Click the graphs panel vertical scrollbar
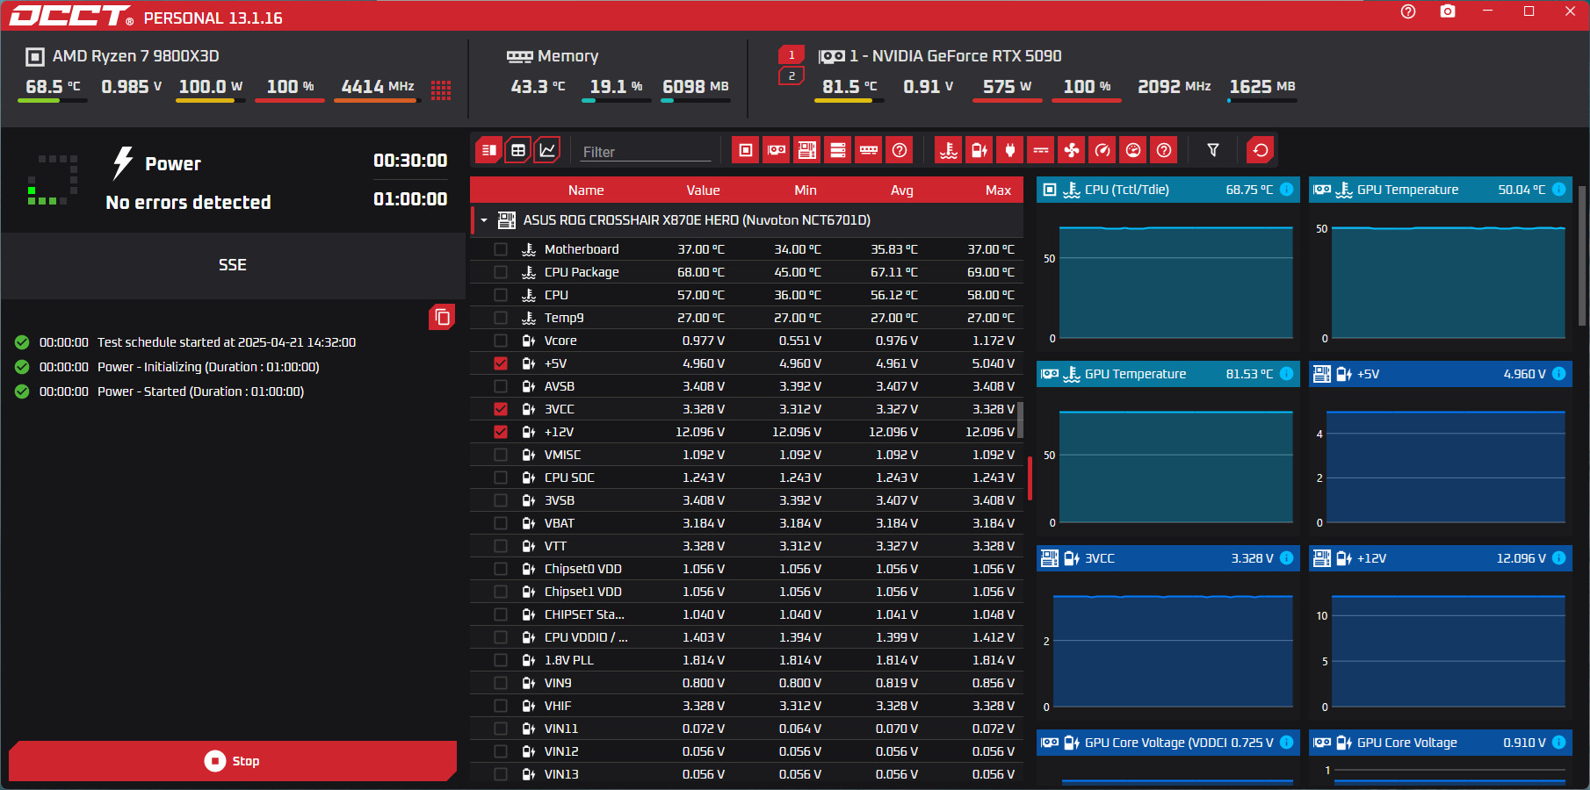This screenshot has height=790, width=1590. [x=1583, y=255]
